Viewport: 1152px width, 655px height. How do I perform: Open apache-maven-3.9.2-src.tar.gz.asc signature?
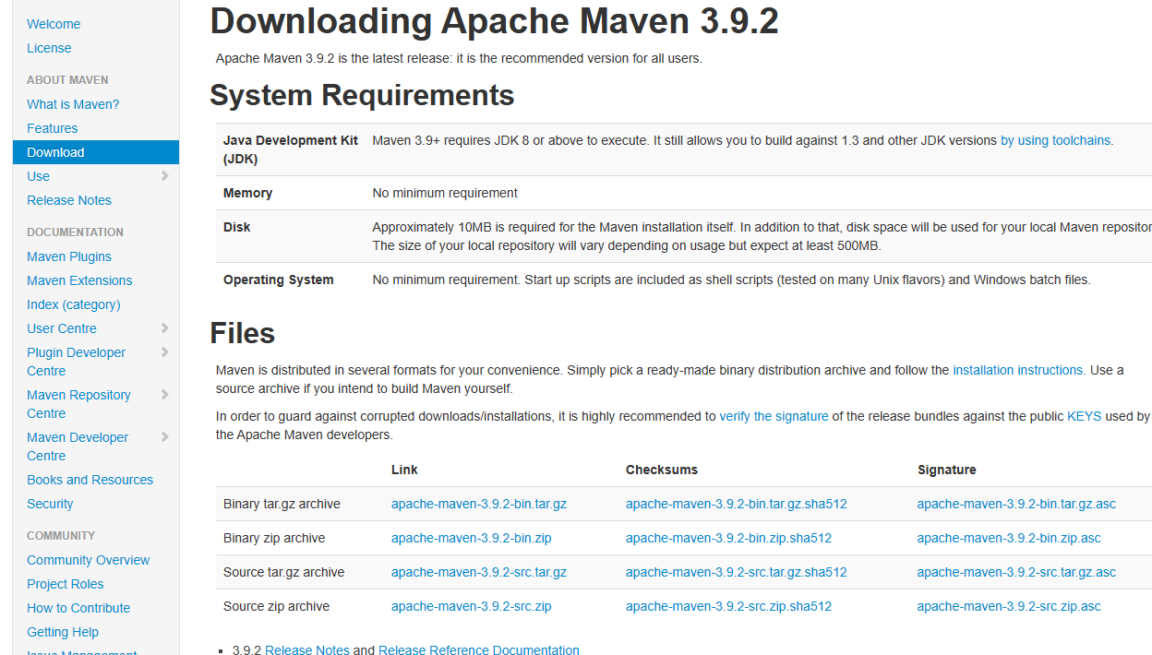[x=1016, y=572]
